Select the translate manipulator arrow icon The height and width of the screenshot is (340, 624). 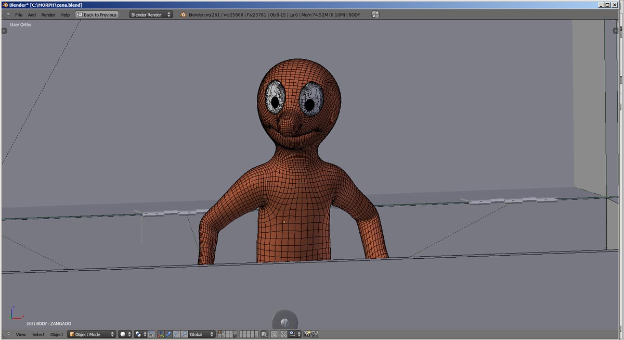pos(169,334)
